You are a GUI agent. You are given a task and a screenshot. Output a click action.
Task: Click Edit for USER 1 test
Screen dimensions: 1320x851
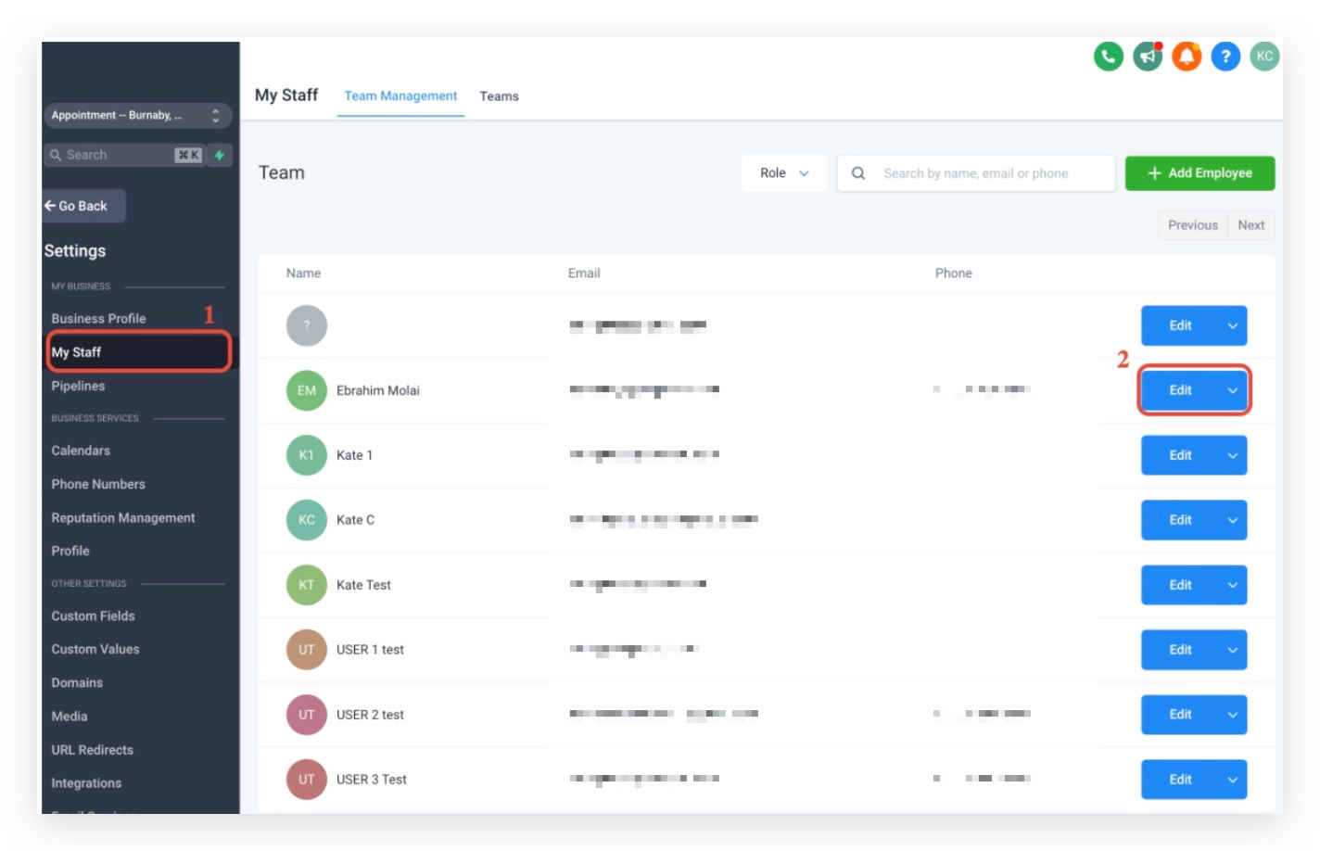1180,650
